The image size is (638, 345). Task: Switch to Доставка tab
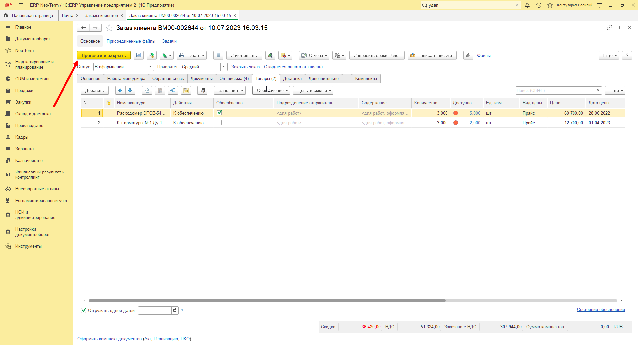click(x=292, y=79)
